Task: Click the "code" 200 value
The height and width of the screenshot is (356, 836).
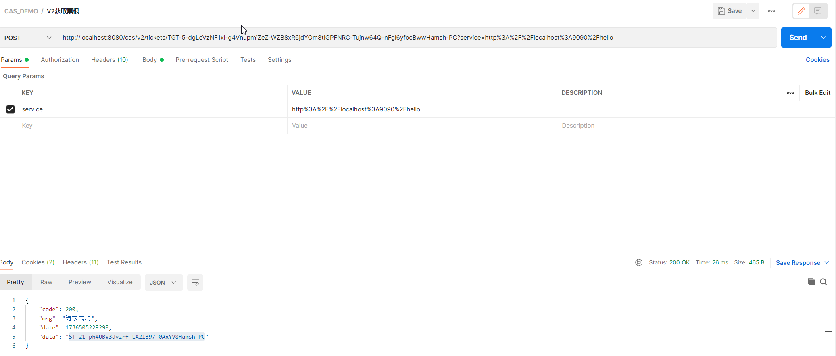Action: click(71, 309)
